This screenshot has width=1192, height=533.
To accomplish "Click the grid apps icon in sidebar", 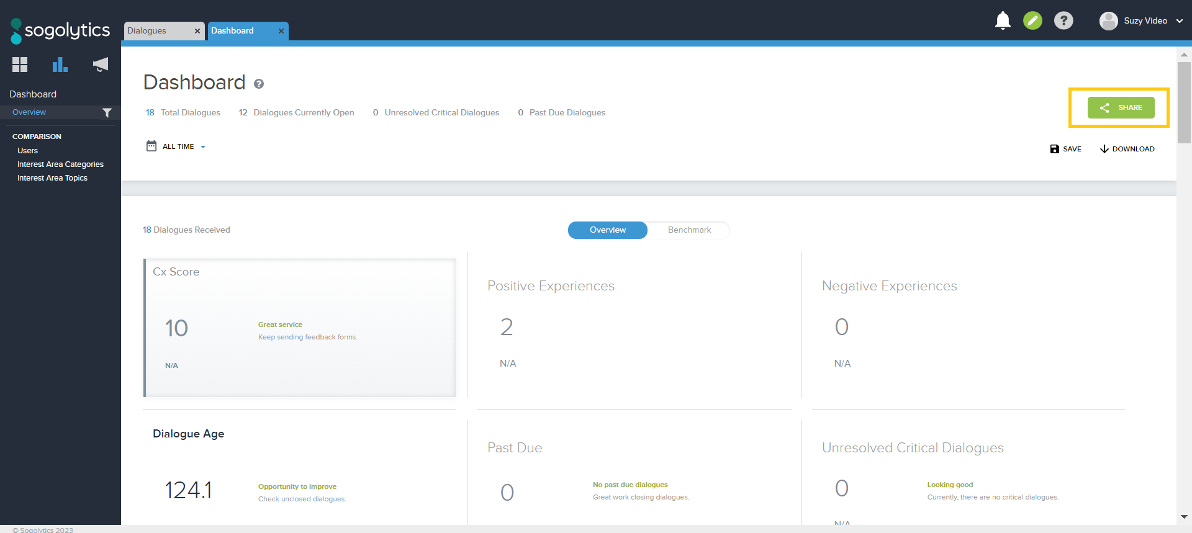I will [20, 65].
